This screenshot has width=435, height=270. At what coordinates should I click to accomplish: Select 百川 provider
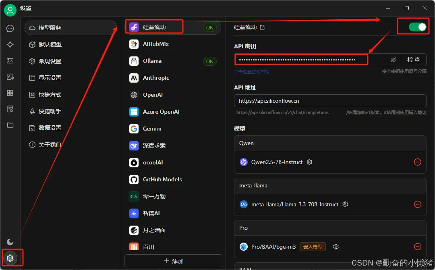pos(173,247)
